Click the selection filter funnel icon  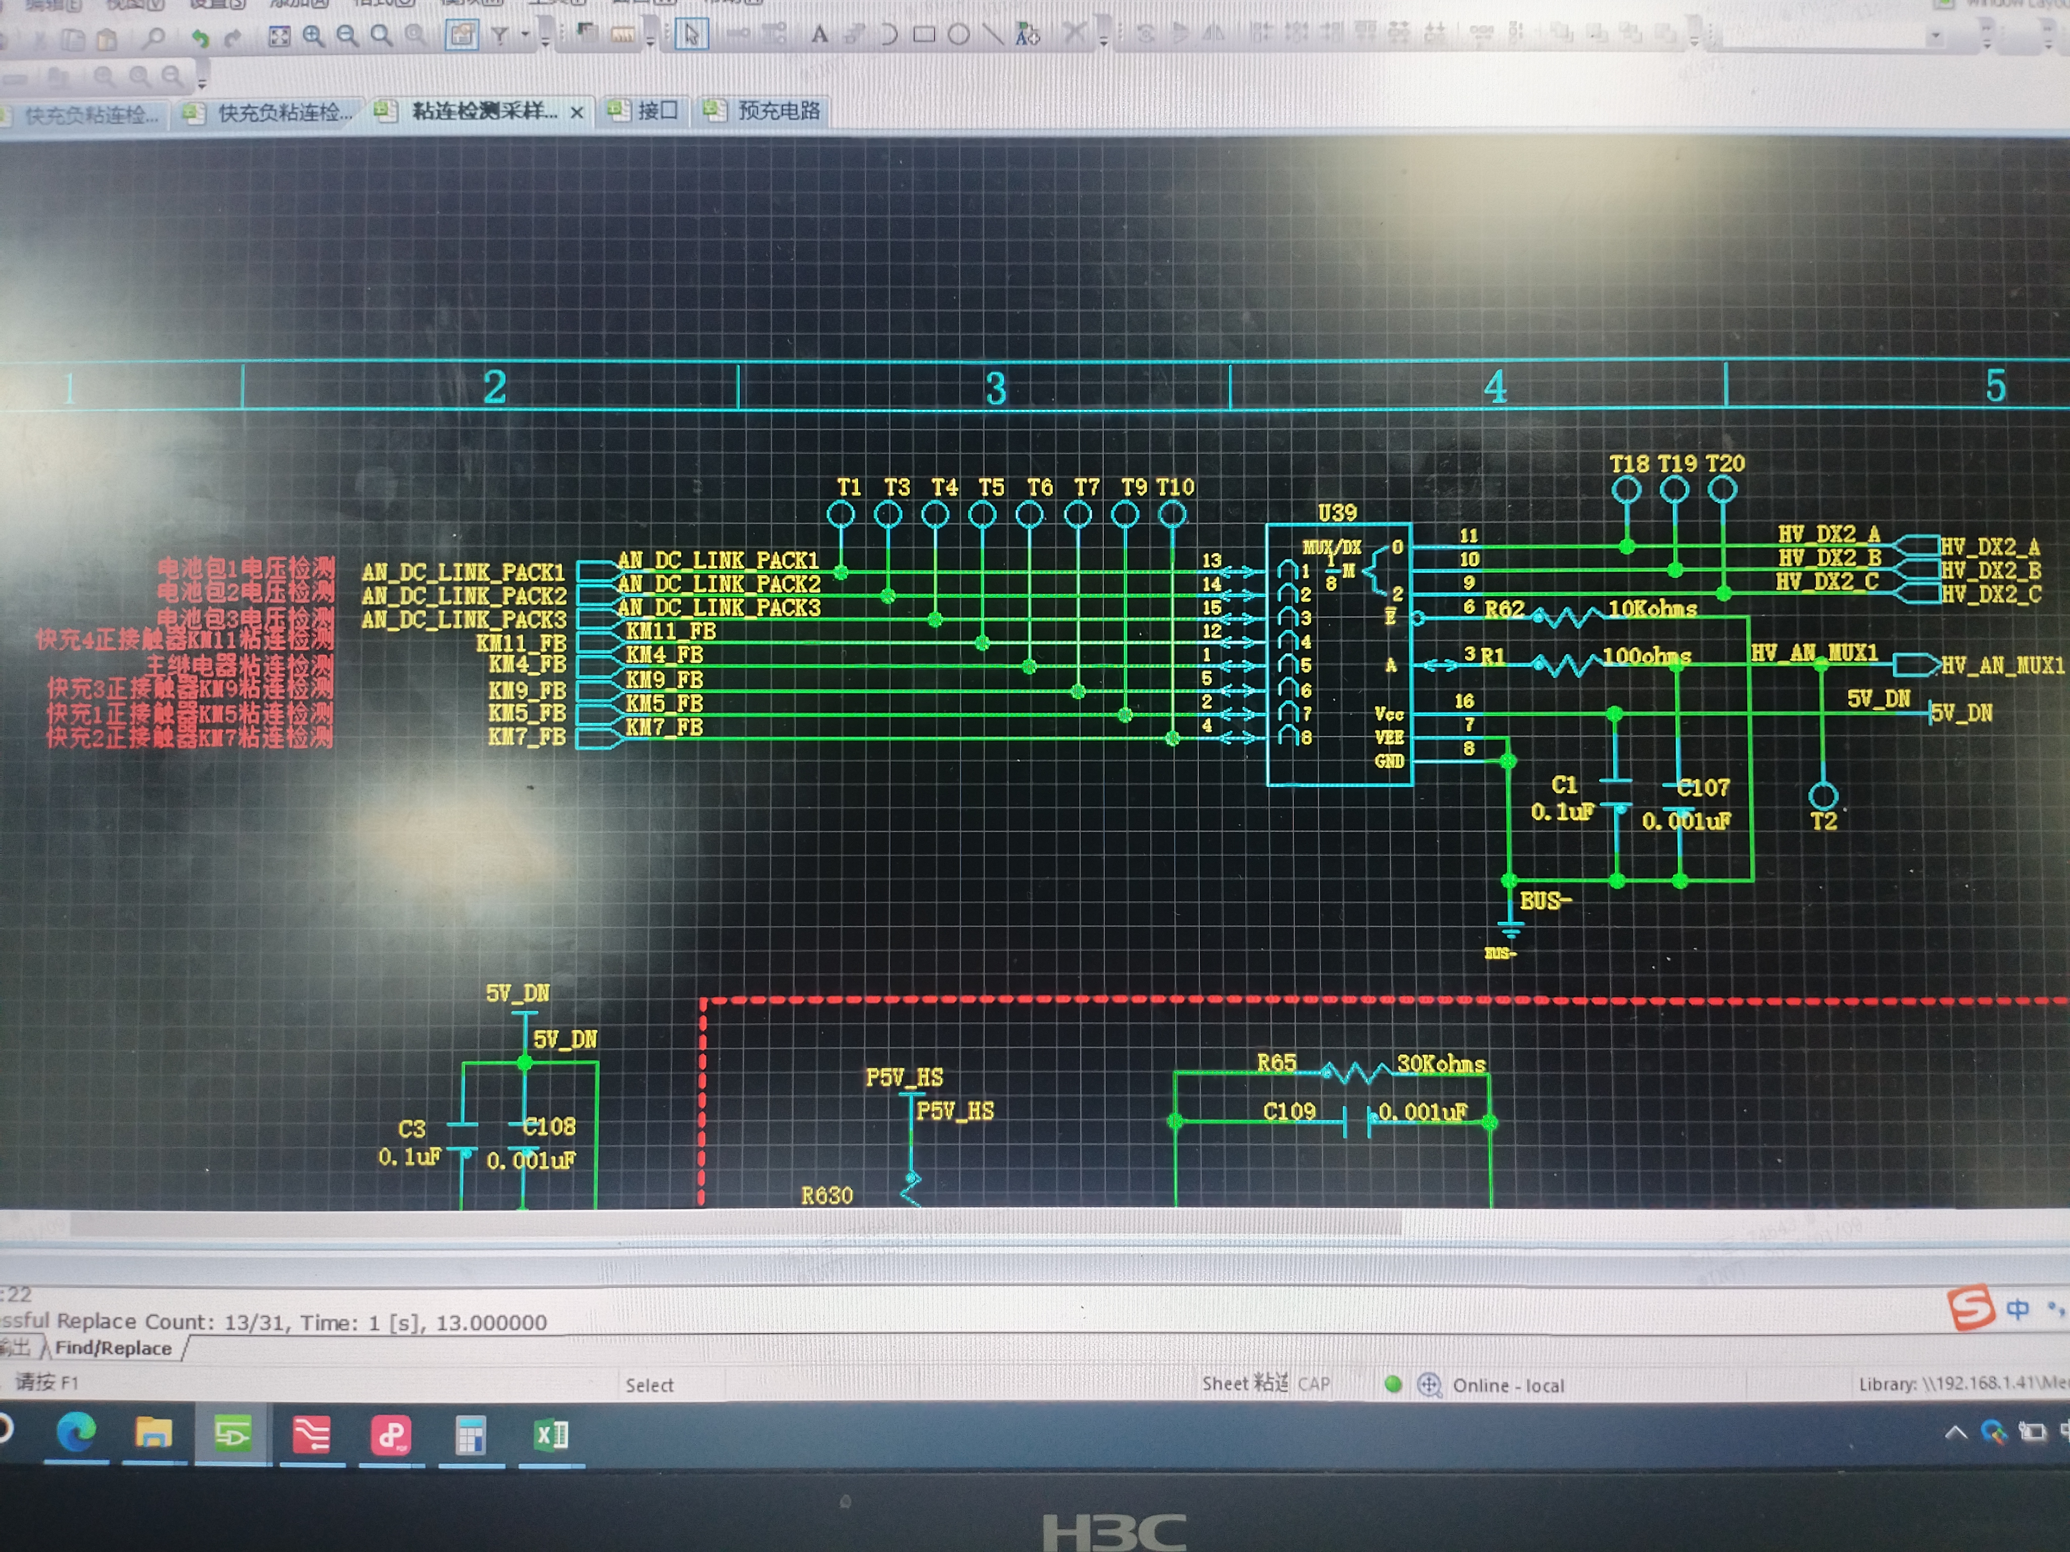click(501, 35)
